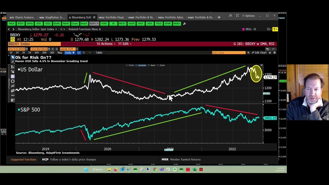
Task: Click the green INDEX button
Action: point(177,24)
